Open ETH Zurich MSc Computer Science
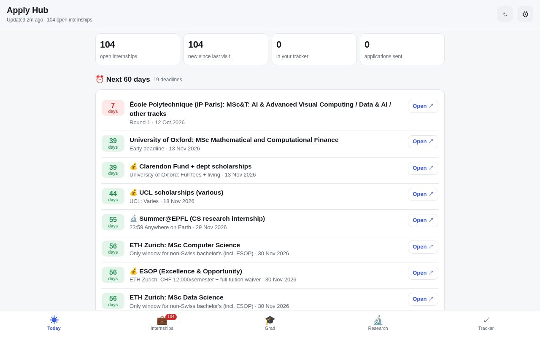This screenshot has width=540, height=337. [x=423, y=247]
